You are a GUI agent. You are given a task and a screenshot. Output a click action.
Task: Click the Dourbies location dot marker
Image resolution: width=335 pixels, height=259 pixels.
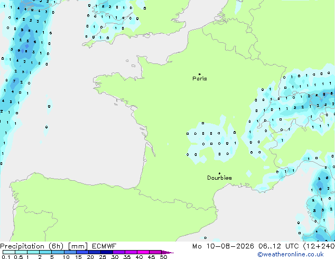click(x=219, y=173)
